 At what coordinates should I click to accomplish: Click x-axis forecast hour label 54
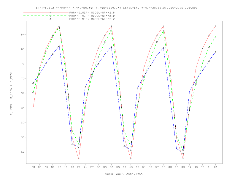click(150, 167)
